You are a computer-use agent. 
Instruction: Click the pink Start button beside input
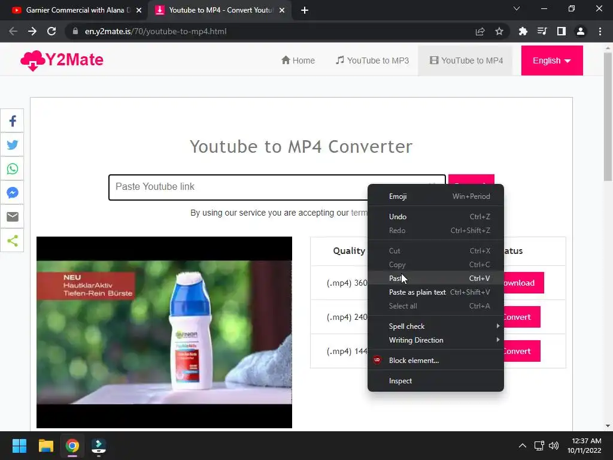(471, 180)
